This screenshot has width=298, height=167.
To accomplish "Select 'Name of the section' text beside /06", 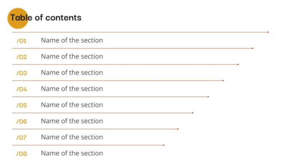I will 72,121.
